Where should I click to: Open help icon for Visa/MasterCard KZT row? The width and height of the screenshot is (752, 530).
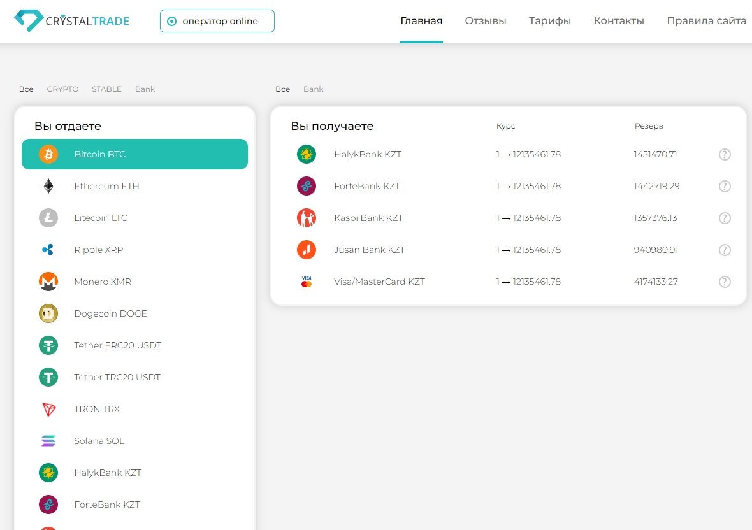(725, 282)
